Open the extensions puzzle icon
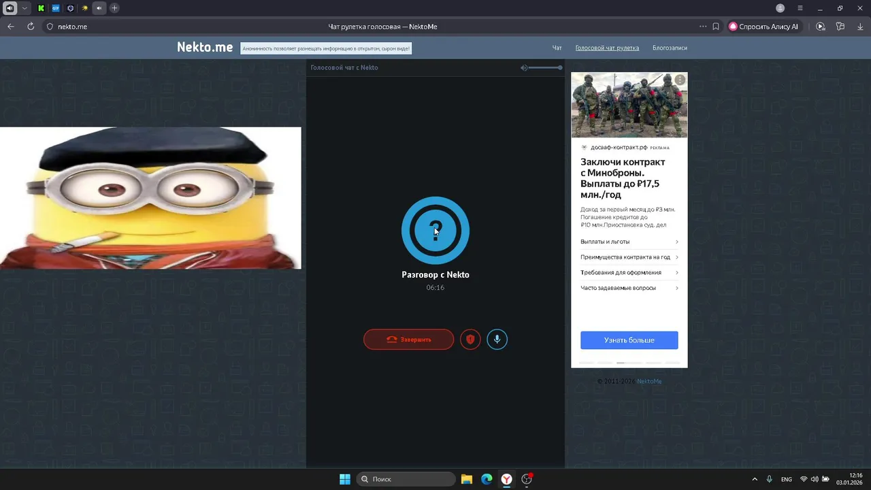The height and width of the screenshot is (490, 871). pos(840,27)
